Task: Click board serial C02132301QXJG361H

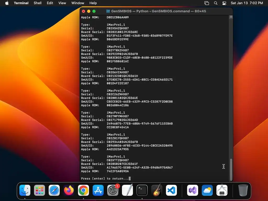Action: pos(122,76)
